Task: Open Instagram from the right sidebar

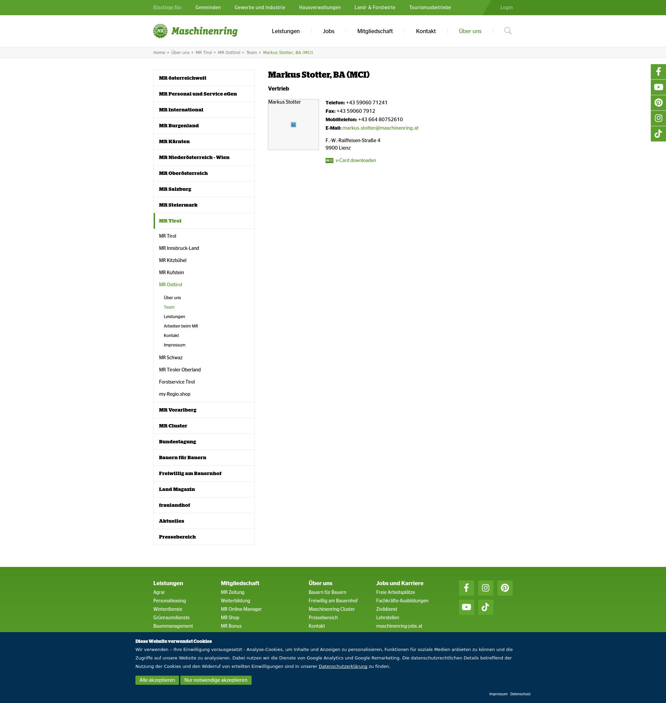Action: (658, 118)
